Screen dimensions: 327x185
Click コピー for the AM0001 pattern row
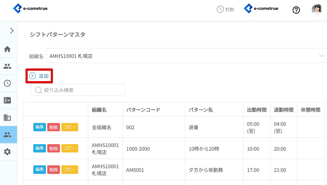coord(70,169)
